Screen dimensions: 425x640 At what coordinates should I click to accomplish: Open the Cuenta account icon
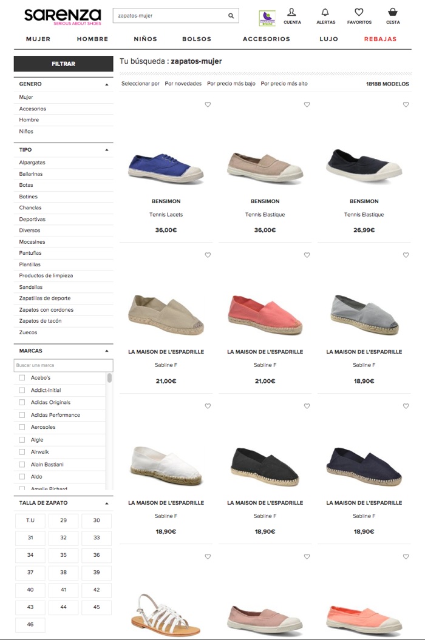pyautogui.click(x=292, y=16)
